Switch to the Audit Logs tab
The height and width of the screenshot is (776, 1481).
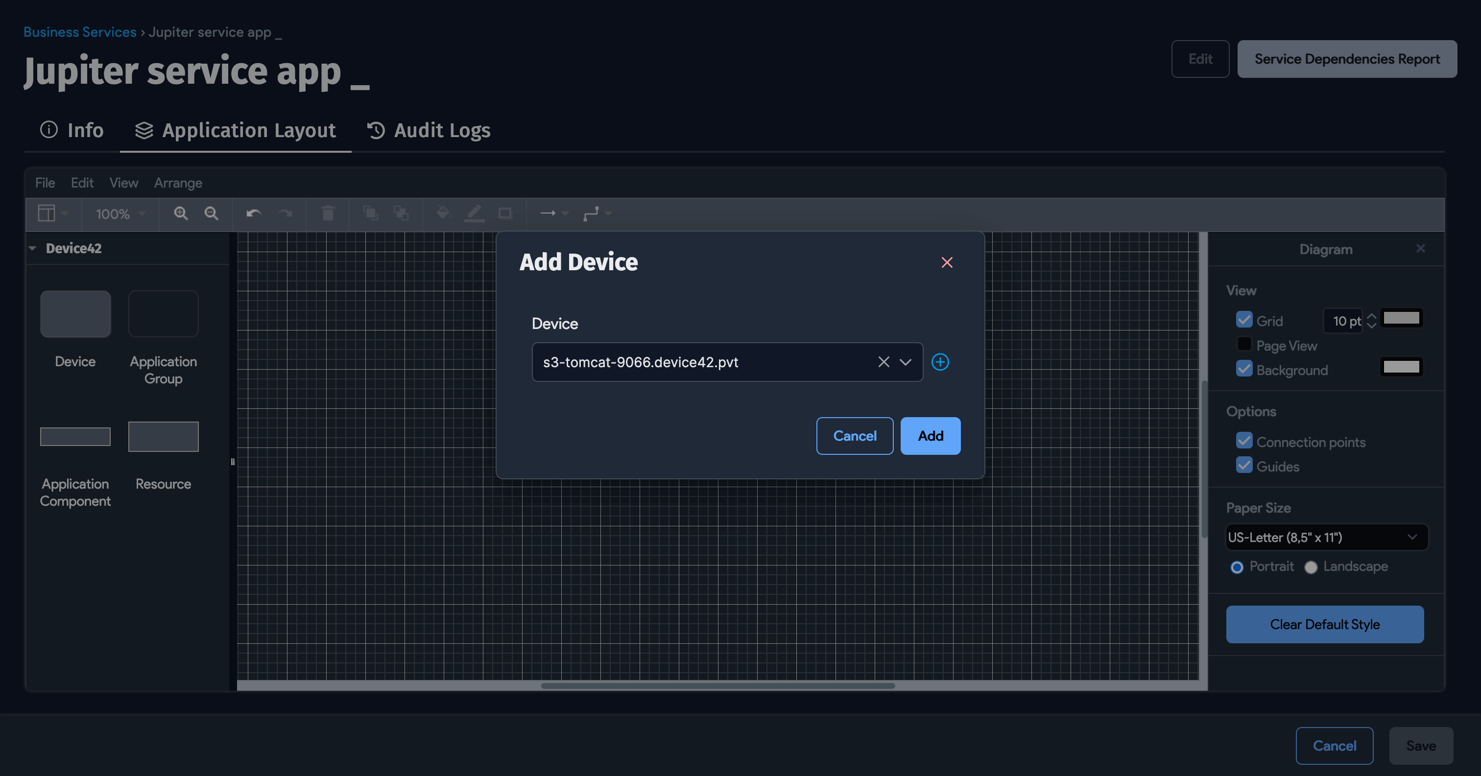point(429,130)
